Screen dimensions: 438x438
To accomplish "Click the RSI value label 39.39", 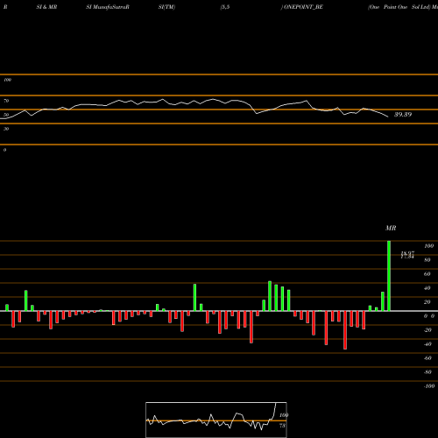I will tap(403, 115).
